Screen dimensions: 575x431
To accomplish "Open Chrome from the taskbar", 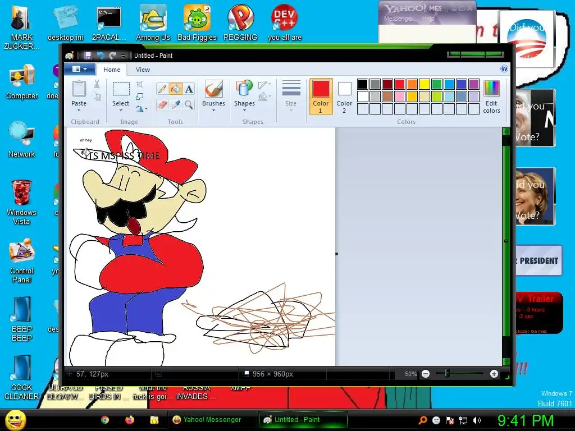I will point(105,420).
